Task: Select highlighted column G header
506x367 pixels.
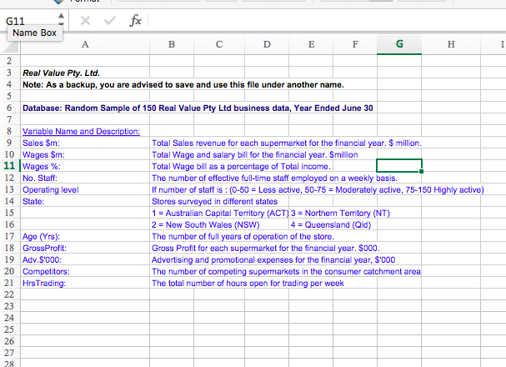Action: pyautogui.click(x=399, y=44)
